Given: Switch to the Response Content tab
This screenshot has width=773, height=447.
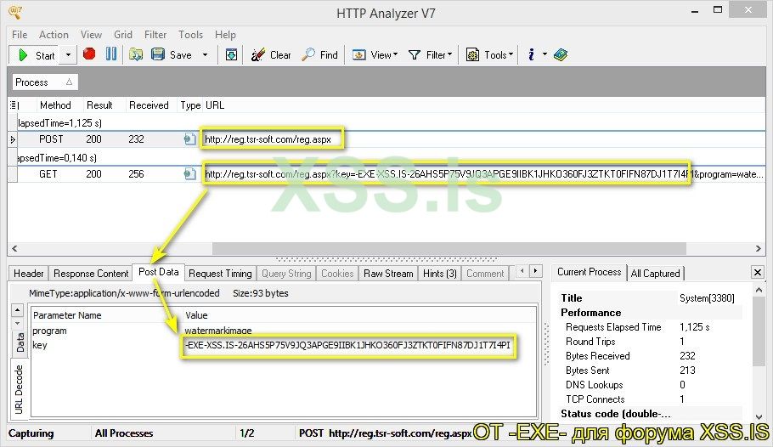Looking at the screenshot, I should pyautogui.click(x=91, y=274).
